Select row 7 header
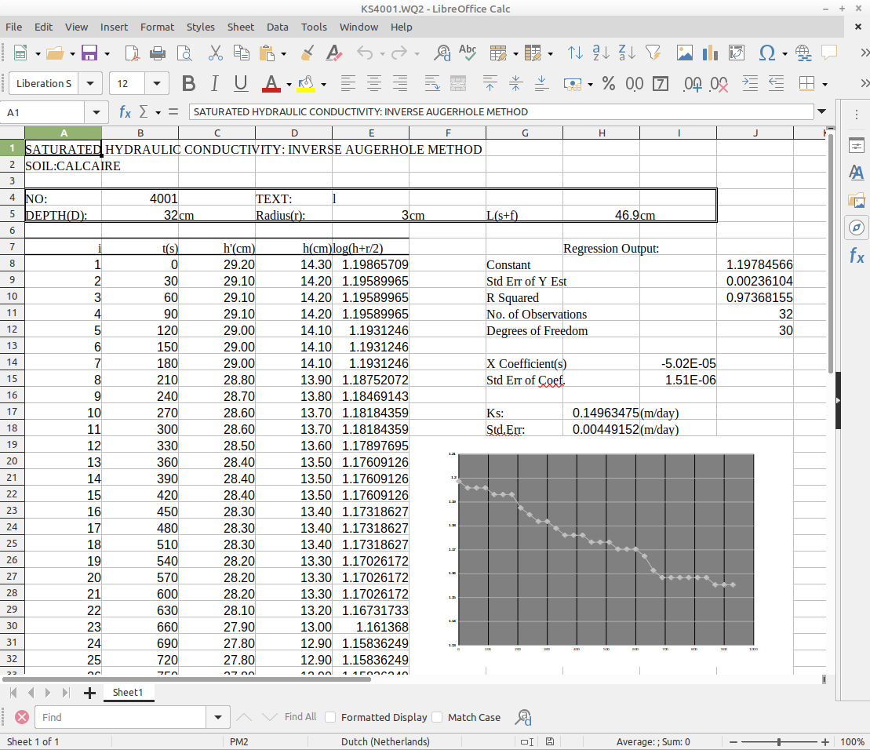Image resolution: width=870 pixels, height=750 pixels. 13,247
